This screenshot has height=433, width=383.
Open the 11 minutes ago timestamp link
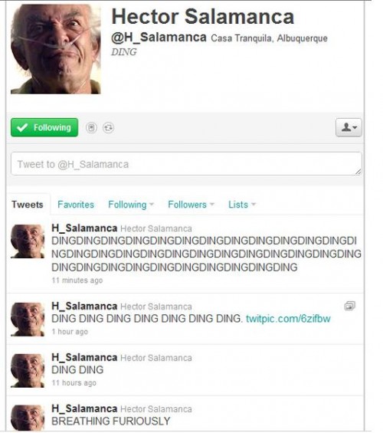click(77, 280)
